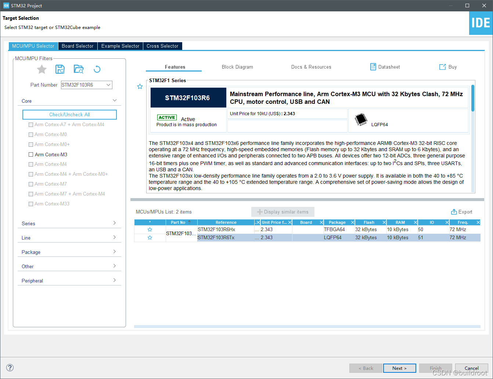The width and height of the screenshot is (493, 379).
Task: Check Arm Cortex-M3 checkbox
Action: [x=31, y=154]
